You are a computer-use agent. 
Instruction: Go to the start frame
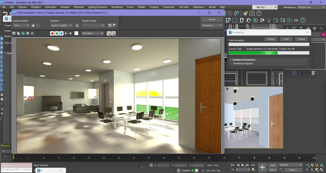pos(232,165)
